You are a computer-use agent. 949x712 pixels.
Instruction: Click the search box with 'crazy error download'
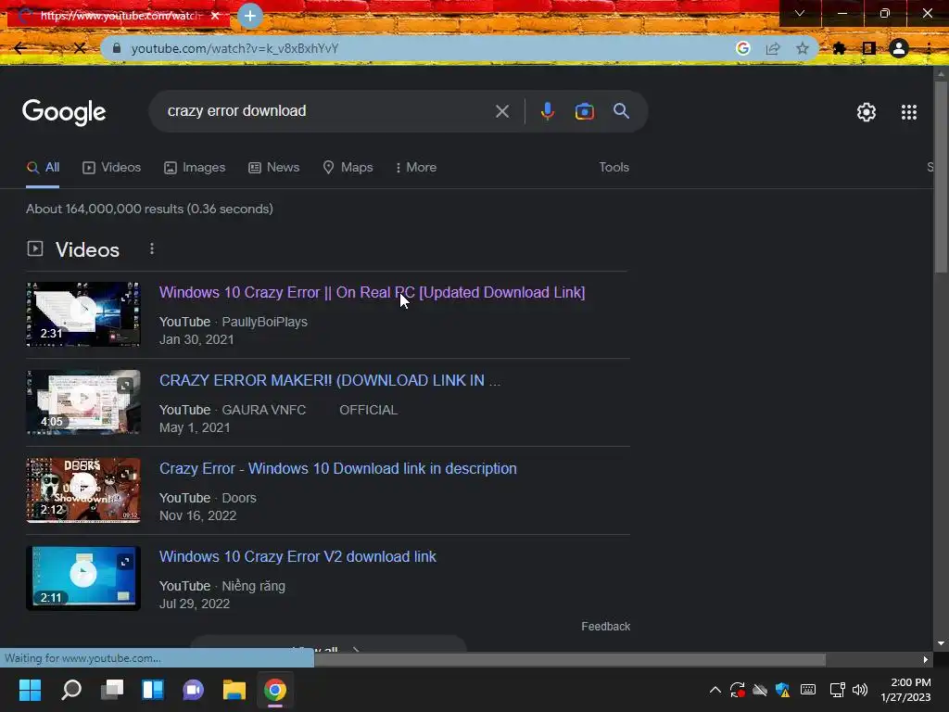(x=327, y=111)
